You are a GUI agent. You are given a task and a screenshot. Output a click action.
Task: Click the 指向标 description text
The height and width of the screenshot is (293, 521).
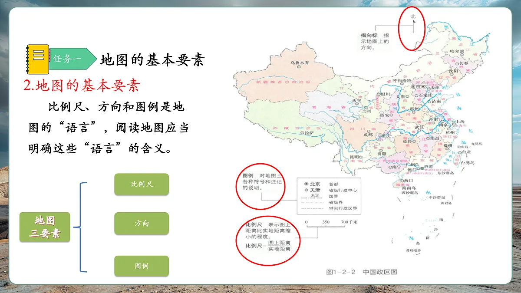375,41
